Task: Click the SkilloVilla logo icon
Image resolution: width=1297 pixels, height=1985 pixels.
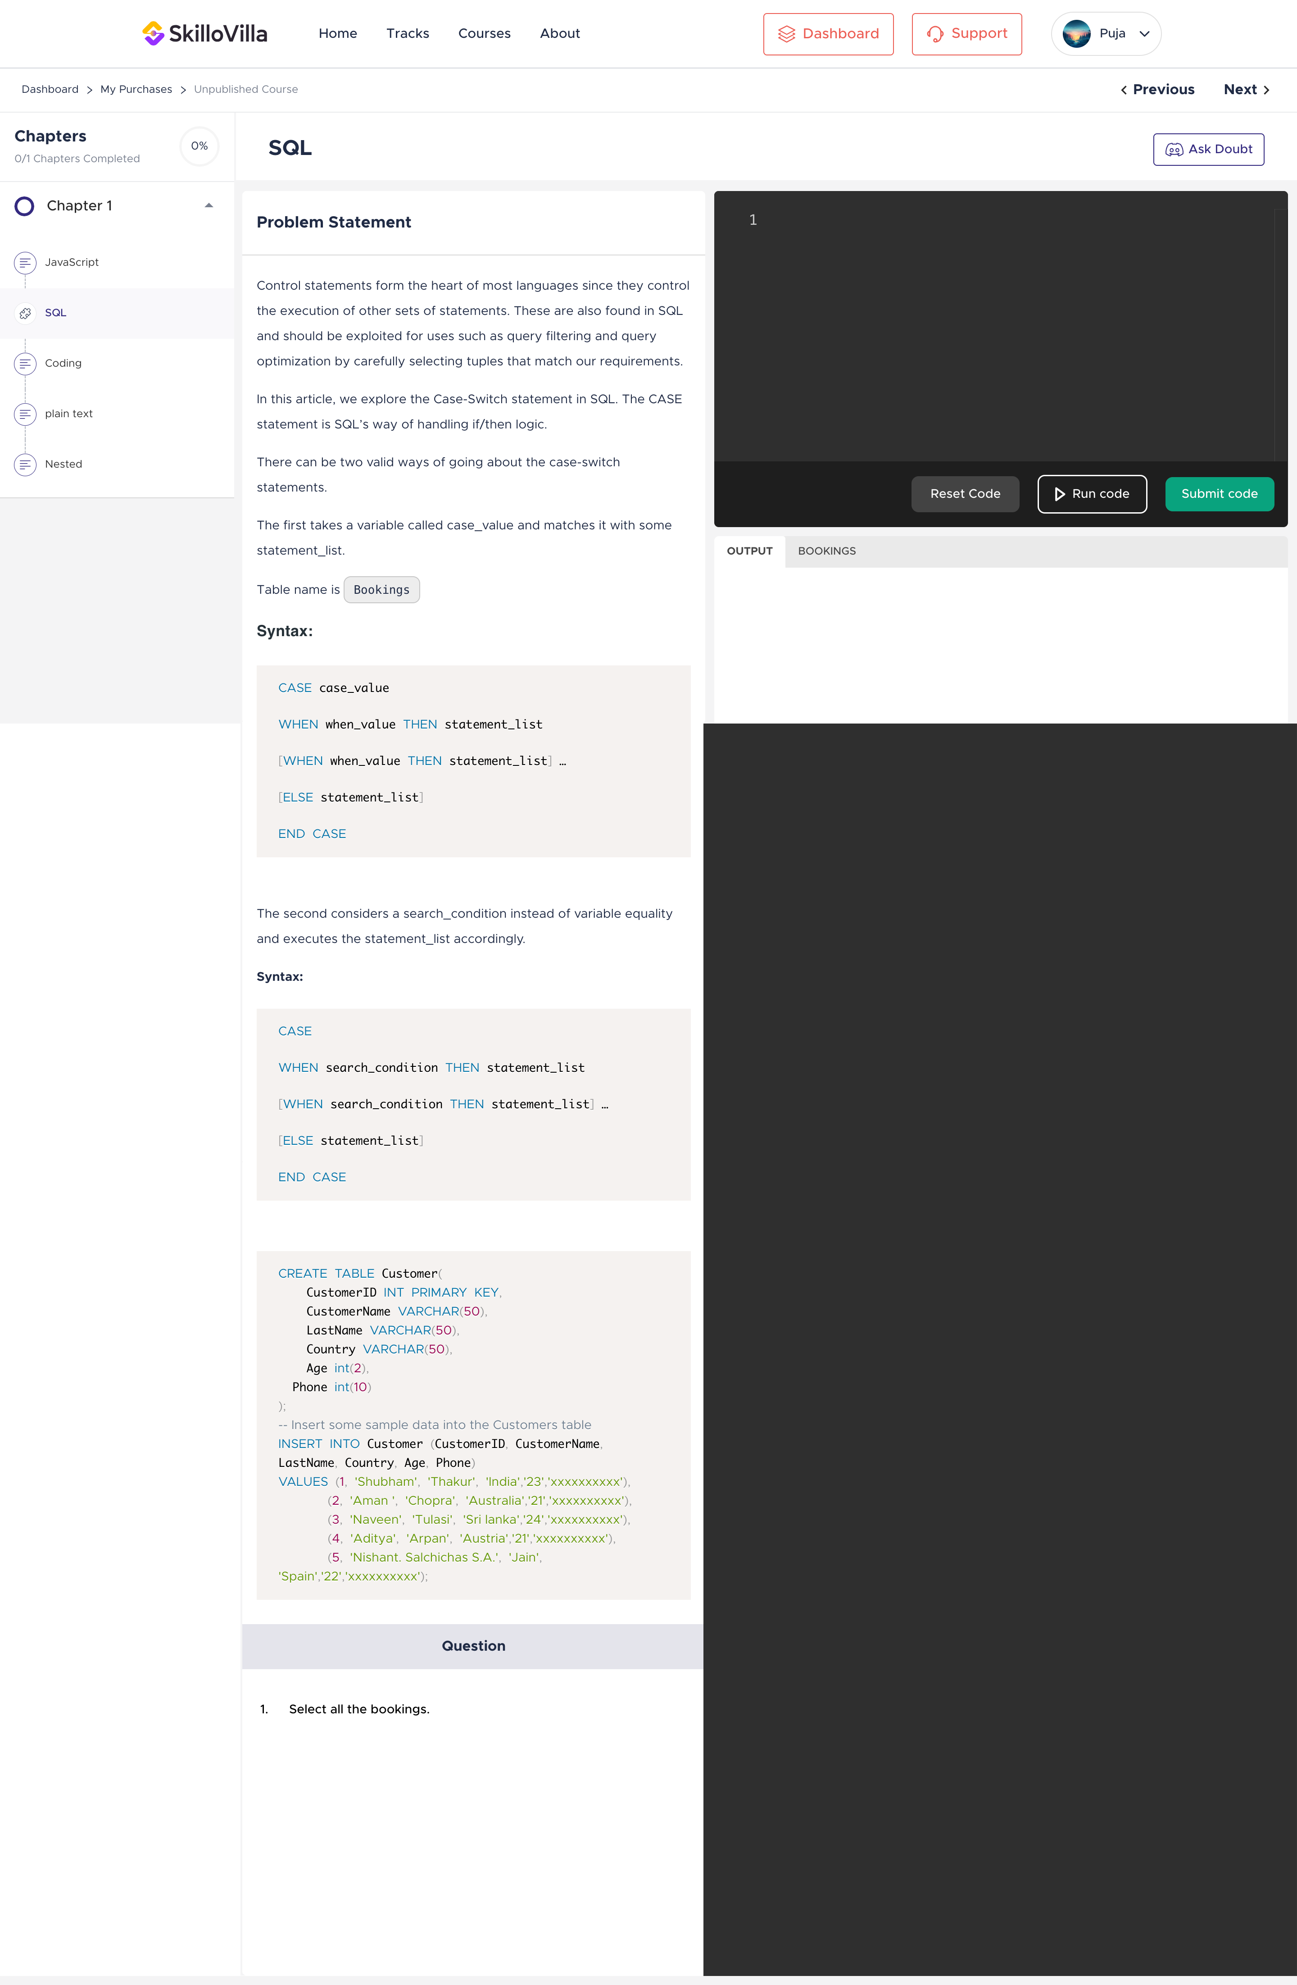Action: pyautogui.click(x=154, y=33)
